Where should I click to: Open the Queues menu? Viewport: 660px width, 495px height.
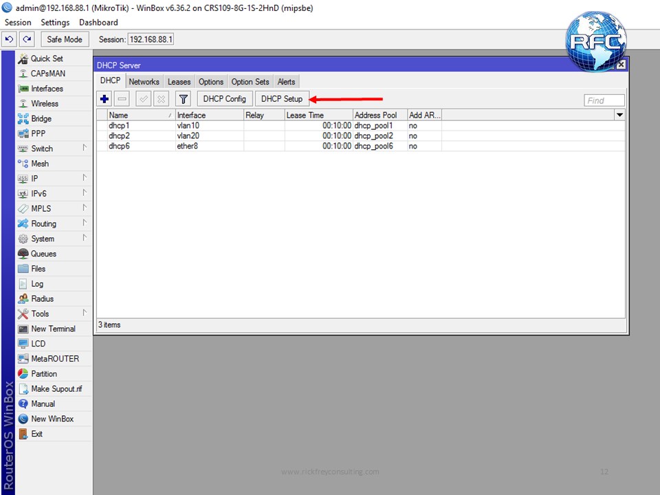54,254
